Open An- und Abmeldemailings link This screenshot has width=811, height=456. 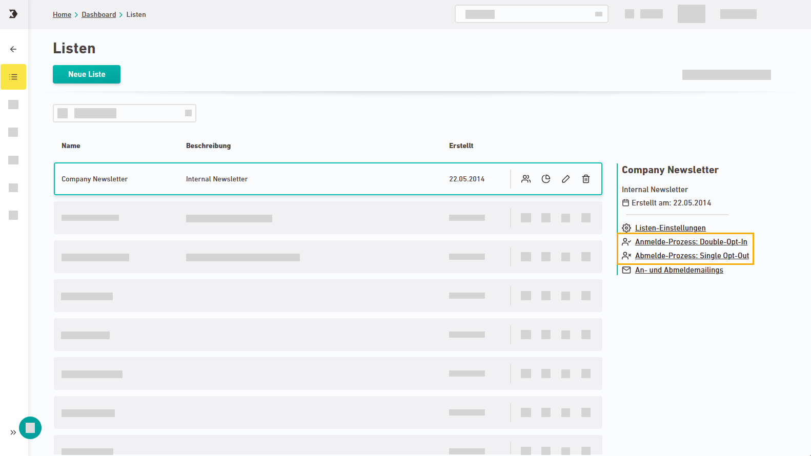click(x=679, y=270)
